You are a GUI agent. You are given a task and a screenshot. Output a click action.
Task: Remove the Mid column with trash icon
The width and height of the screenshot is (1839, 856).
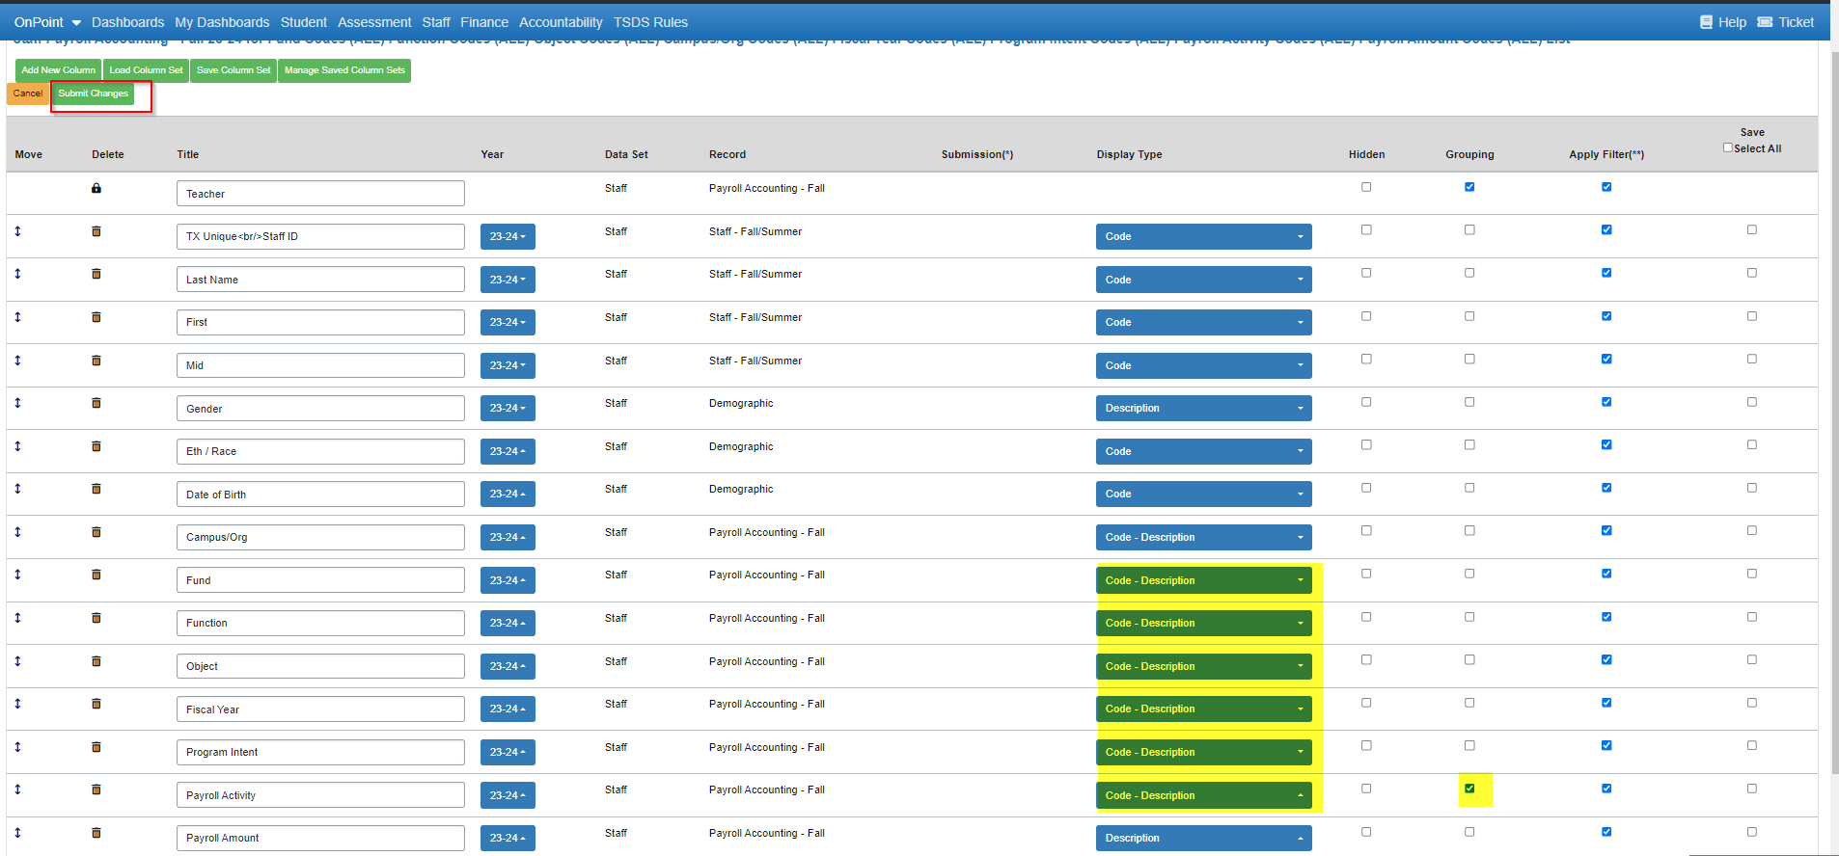pyautogui.click(x=96, y=361)
